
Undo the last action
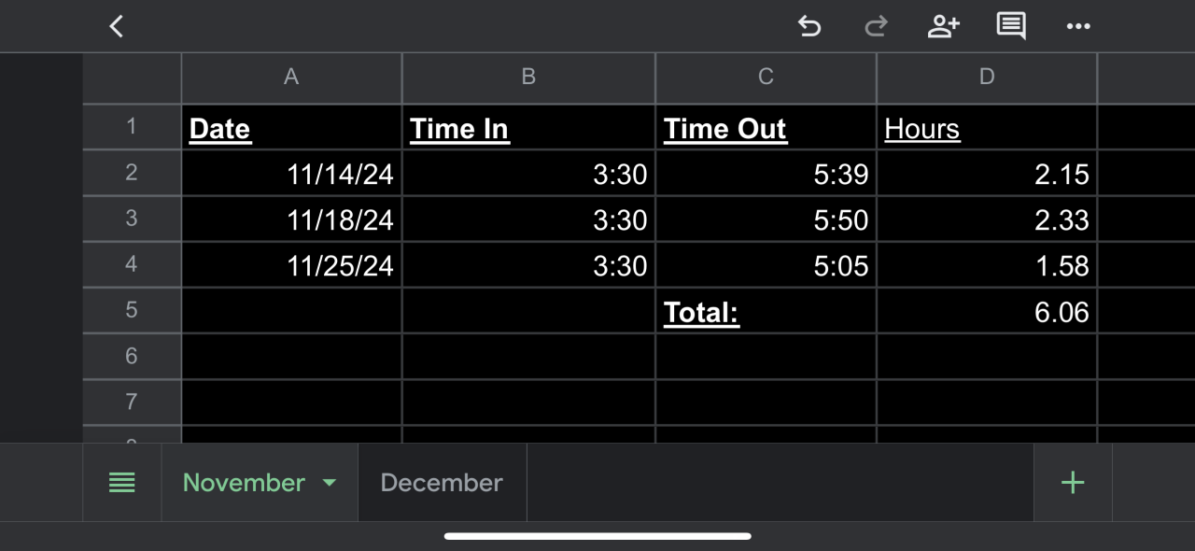point(809,26)
